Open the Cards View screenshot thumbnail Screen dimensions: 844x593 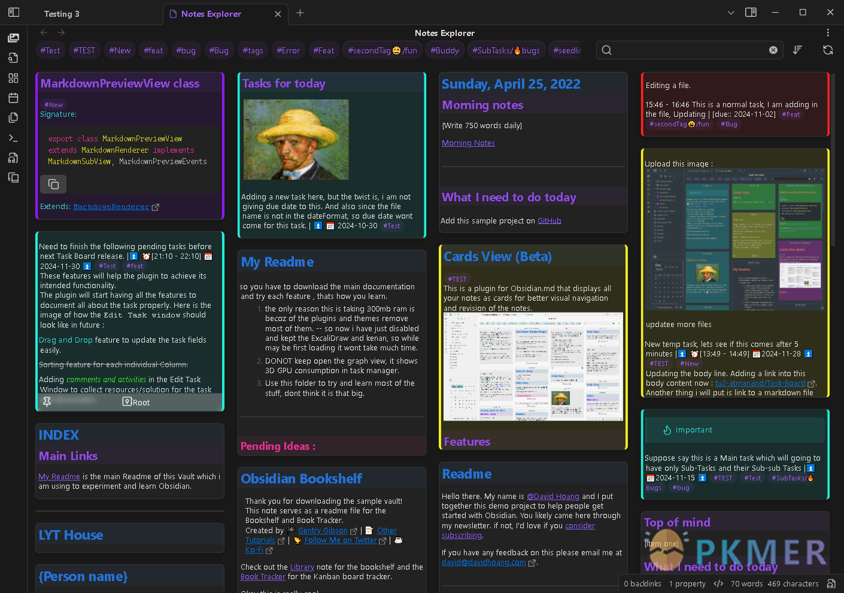point(533,366)
